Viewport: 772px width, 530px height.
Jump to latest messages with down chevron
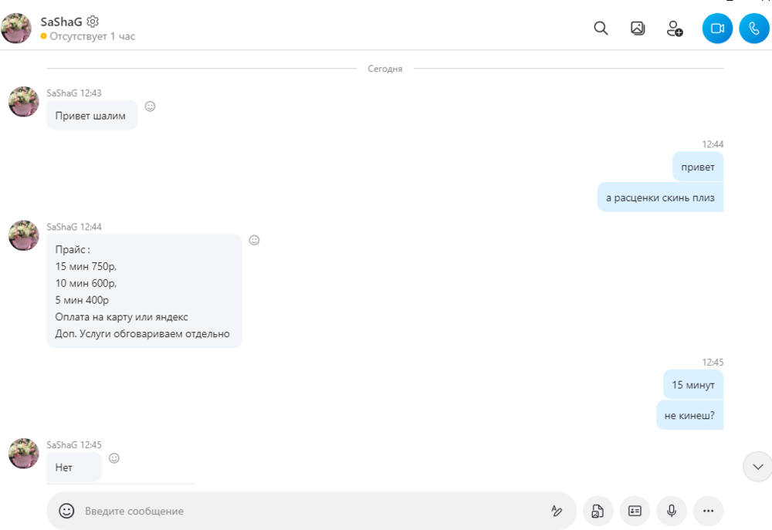(x=757, y=466)
